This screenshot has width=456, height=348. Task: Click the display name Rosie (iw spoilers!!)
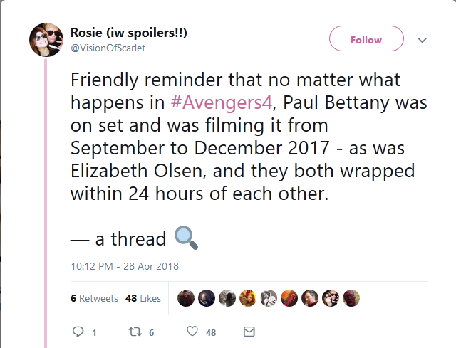click(129, 33)
